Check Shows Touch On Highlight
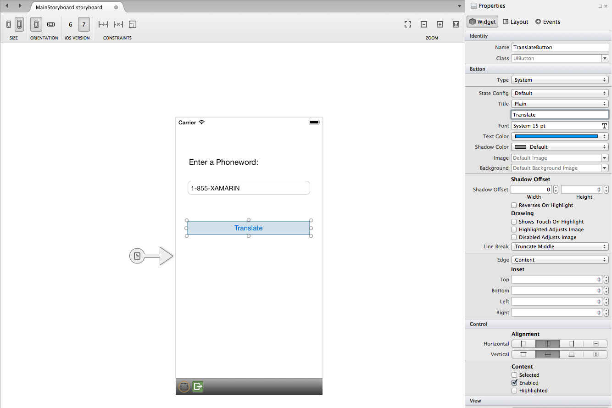The height and width of the screenshot is (408, 612). click(514, 222)
